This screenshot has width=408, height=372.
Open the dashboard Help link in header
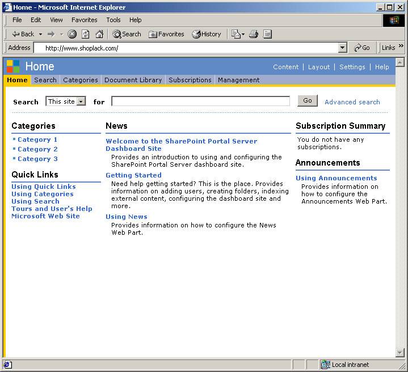point(382,67)
